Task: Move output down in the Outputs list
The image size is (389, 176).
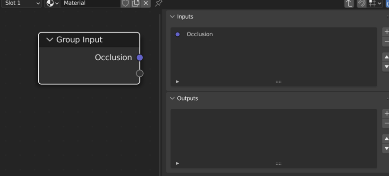Action: (386, 148)
